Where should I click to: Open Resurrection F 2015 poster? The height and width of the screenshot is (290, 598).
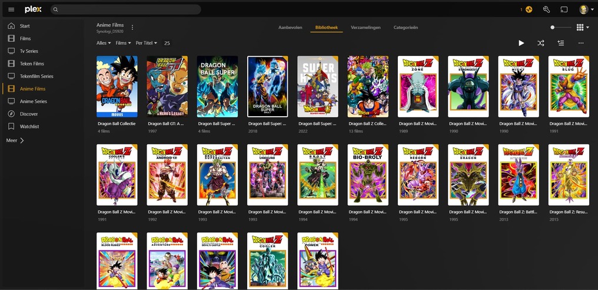pos(569,175)
